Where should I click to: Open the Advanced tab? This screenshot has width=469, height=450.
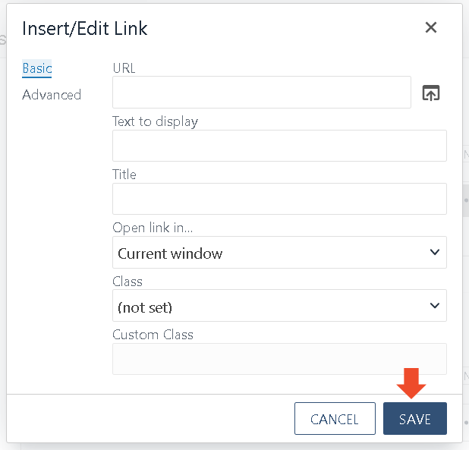52,95
